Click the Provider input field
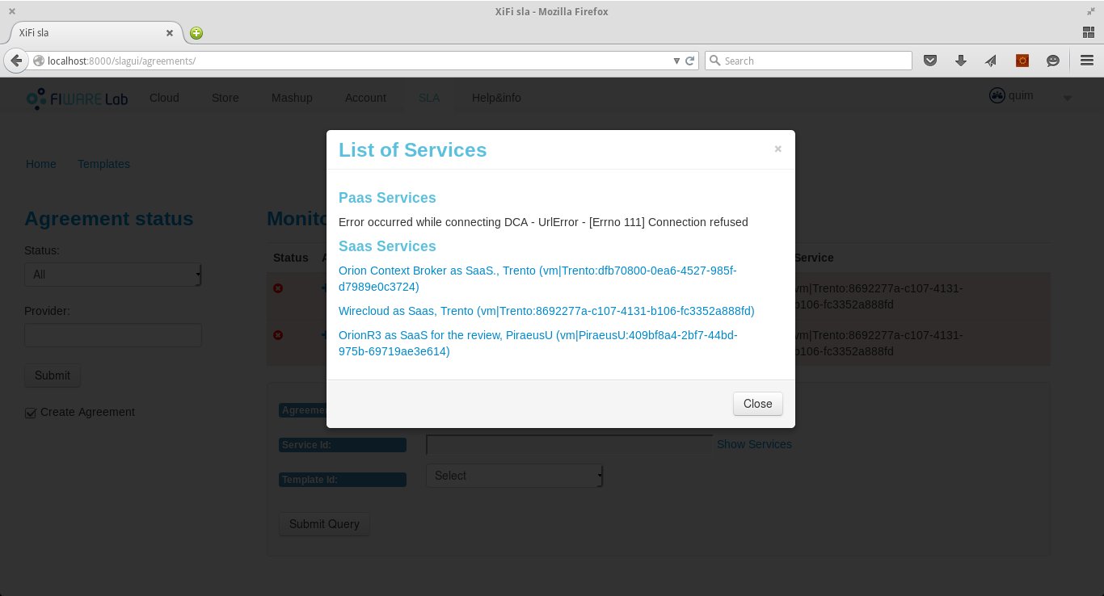1104x596 pixels. point(113,335)
